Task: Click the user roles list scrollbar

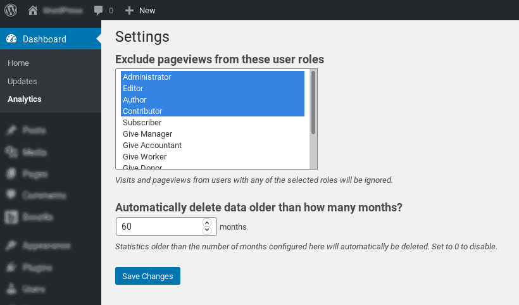Action: click(x=313, y=101)
